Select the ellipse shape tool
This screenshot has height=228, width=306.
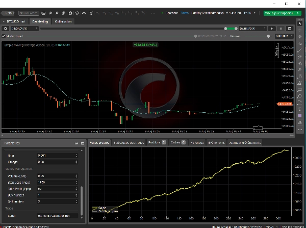pyautogui.click(x=300, y=96)
